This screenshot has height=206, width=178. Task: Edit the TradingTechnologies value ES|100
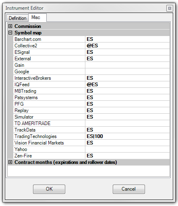tap(127, 136)
